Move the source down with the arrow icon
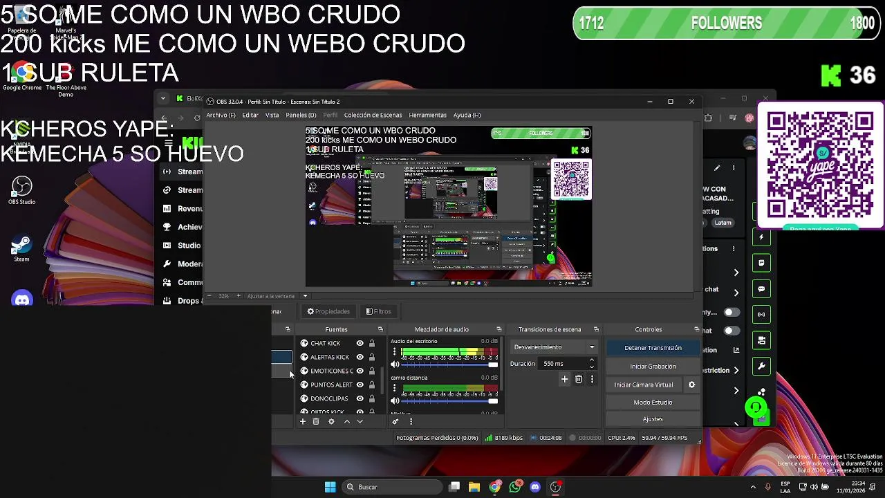 (x=360, y=421)
